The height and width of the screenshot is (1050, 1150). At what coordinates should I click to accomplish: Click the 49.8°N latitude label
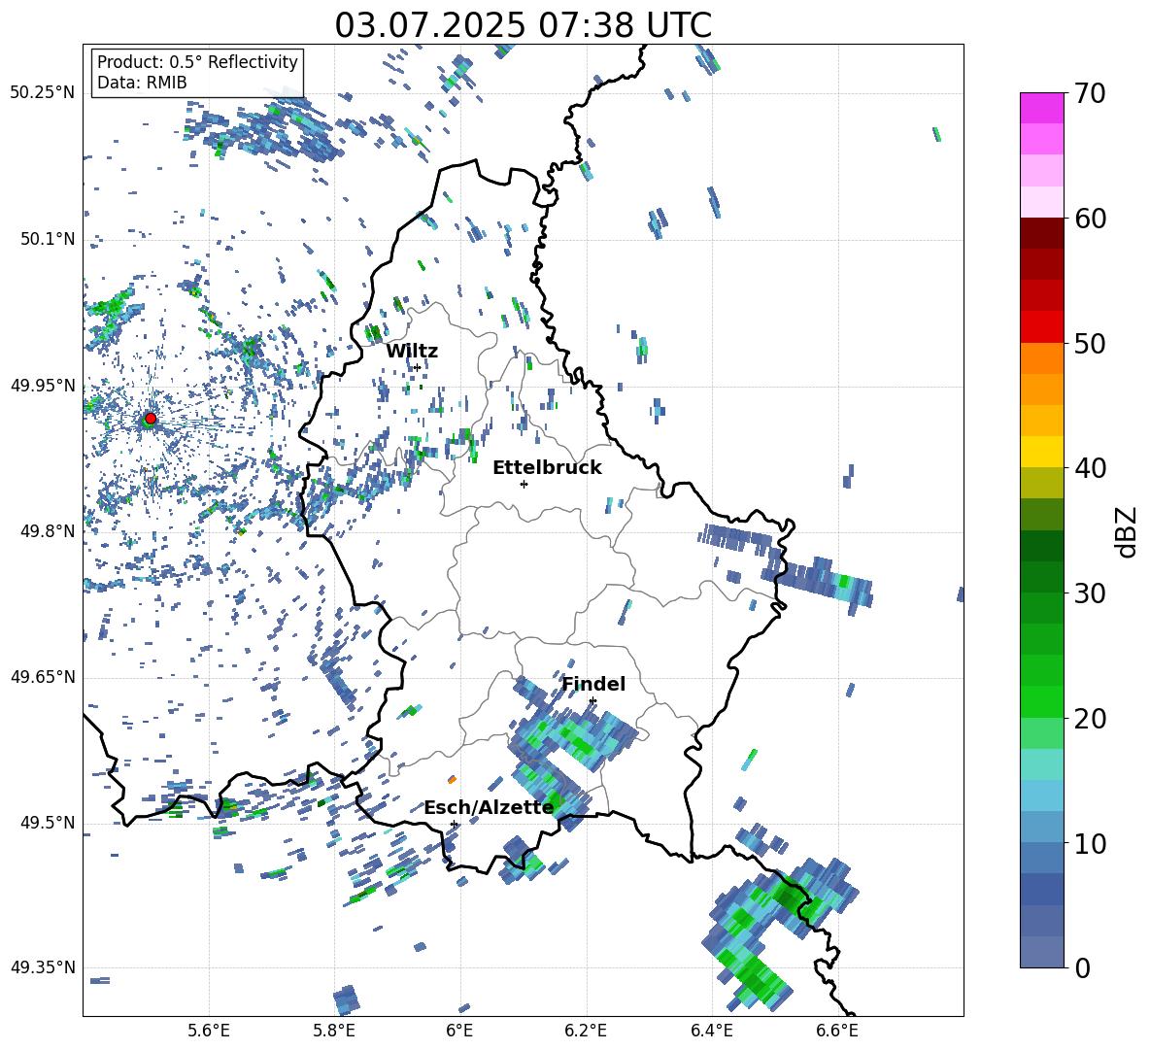47,531
